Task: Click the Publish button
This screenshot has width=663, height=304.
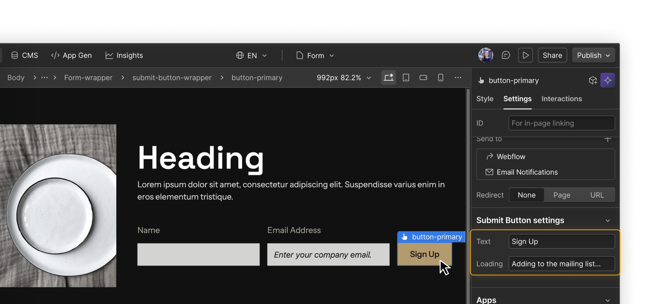Action: tap(593, 55)
